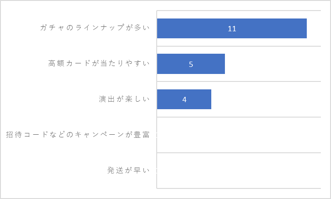This screenshot has height=199, width=331.
Task: Select the bar showing value 4
Action: 184,99
